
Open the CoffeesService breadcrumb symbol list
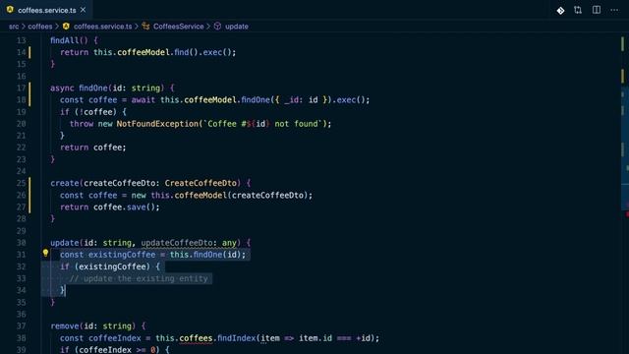pyautogui.click(x=179, y=27)
